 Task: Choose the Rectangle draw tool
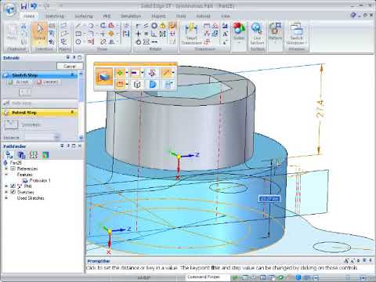click(78, 34)
